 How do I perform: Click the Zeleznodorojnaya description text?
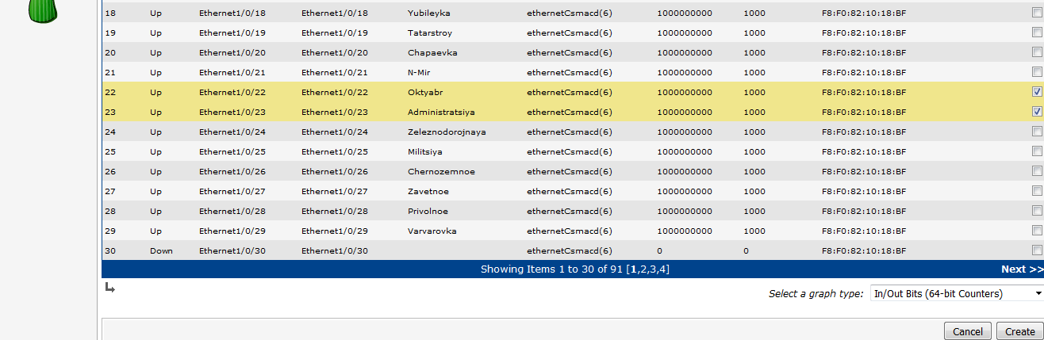click(447, 132)
